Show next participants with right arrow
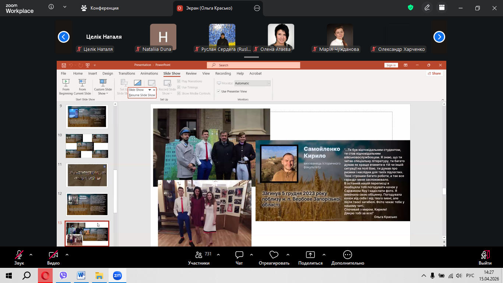 (x=439, y=37)
